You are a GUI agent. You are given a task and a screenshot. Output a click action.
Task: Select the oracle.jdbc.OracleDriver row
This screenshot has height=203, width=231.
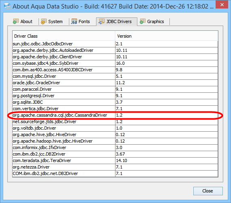(x=115, y=83)
